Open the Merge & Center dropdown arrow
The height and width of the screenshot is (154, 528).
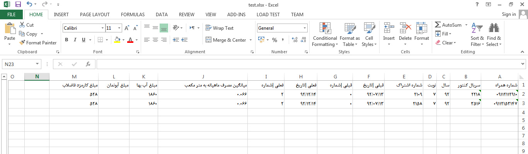pyautogui.click(x=250, y=40)
